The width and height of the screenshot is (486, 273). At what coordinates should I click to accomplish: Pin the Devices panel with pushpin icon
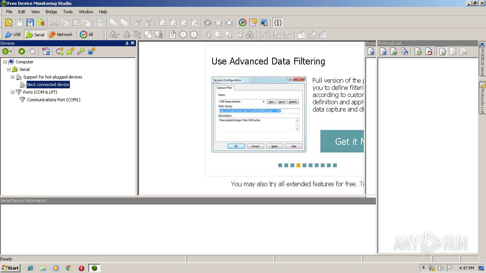pos(127,43)
